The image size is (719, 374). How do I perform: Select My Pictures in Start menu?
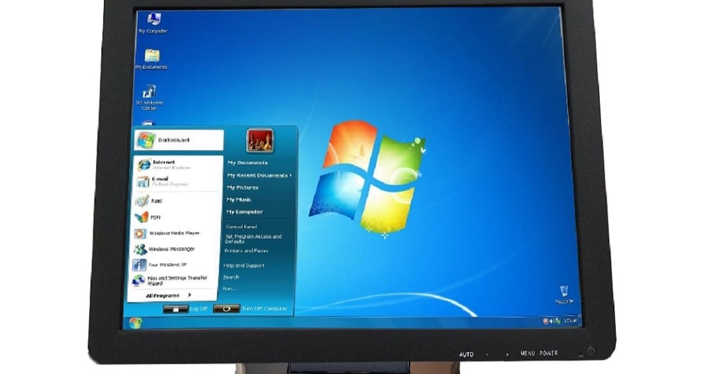tap(242, 188)
